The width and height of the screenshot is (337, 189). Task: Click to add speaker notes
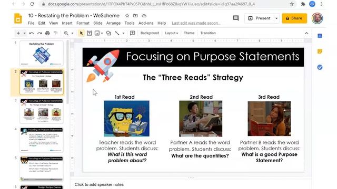(99, 184)
